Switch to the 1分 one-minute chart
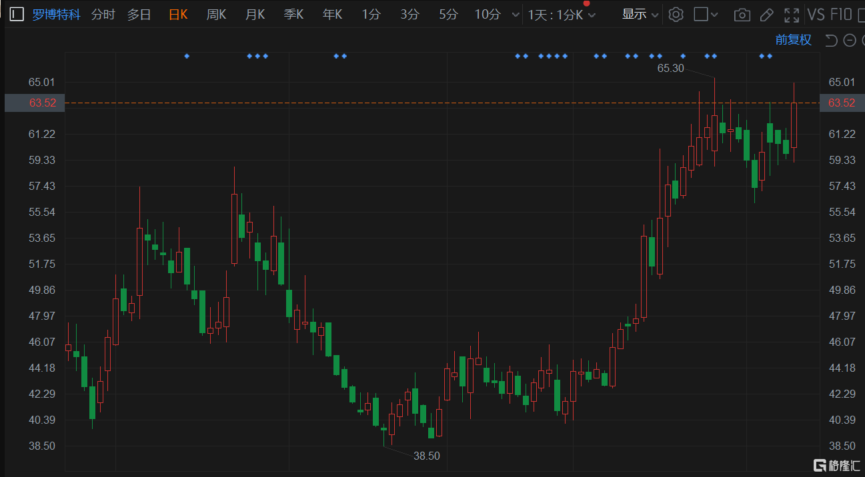 tap(371, 14)
